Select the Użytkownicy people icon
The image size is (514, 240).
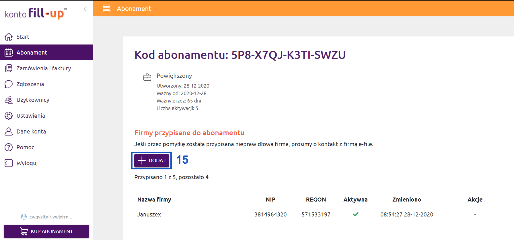click(x=9, y=100)
